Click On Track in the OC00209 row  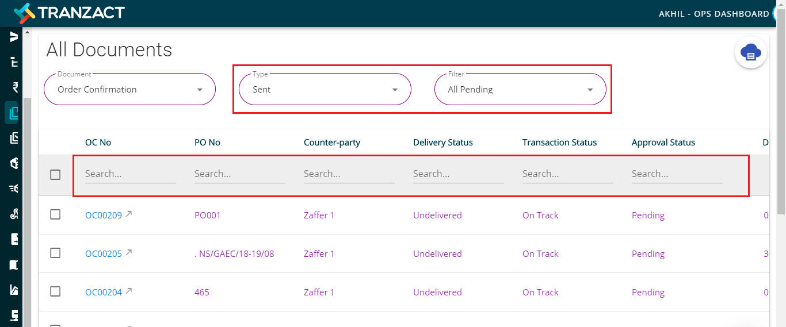(540, 216)
